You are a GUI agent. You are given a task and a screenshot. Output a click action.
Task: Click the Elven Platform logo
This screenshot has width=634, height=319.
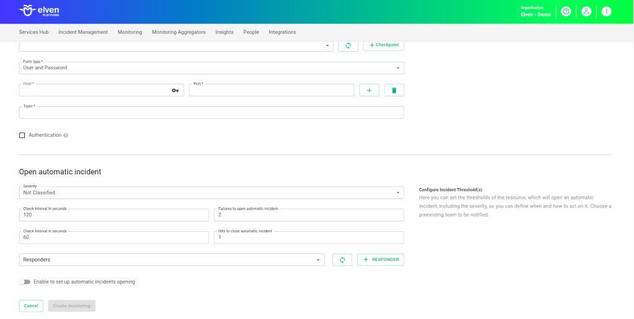click(40, 11)
